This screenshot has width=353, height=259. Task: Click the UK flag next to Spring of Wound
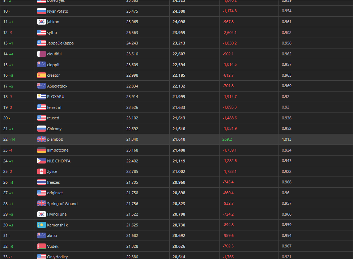42,203
